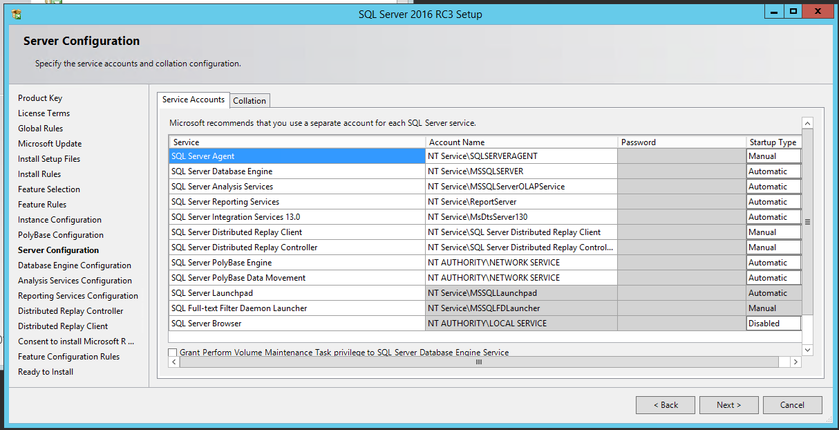Viewport: 839px width, 430px height.
Task: Click the SQL Server Setup title bar icon
Action: [x=17, y=14]
